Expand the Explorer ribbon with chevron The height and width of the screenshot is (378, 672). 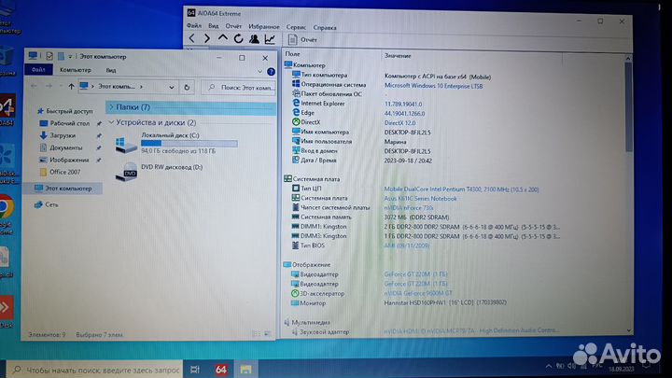pos(259,72)
